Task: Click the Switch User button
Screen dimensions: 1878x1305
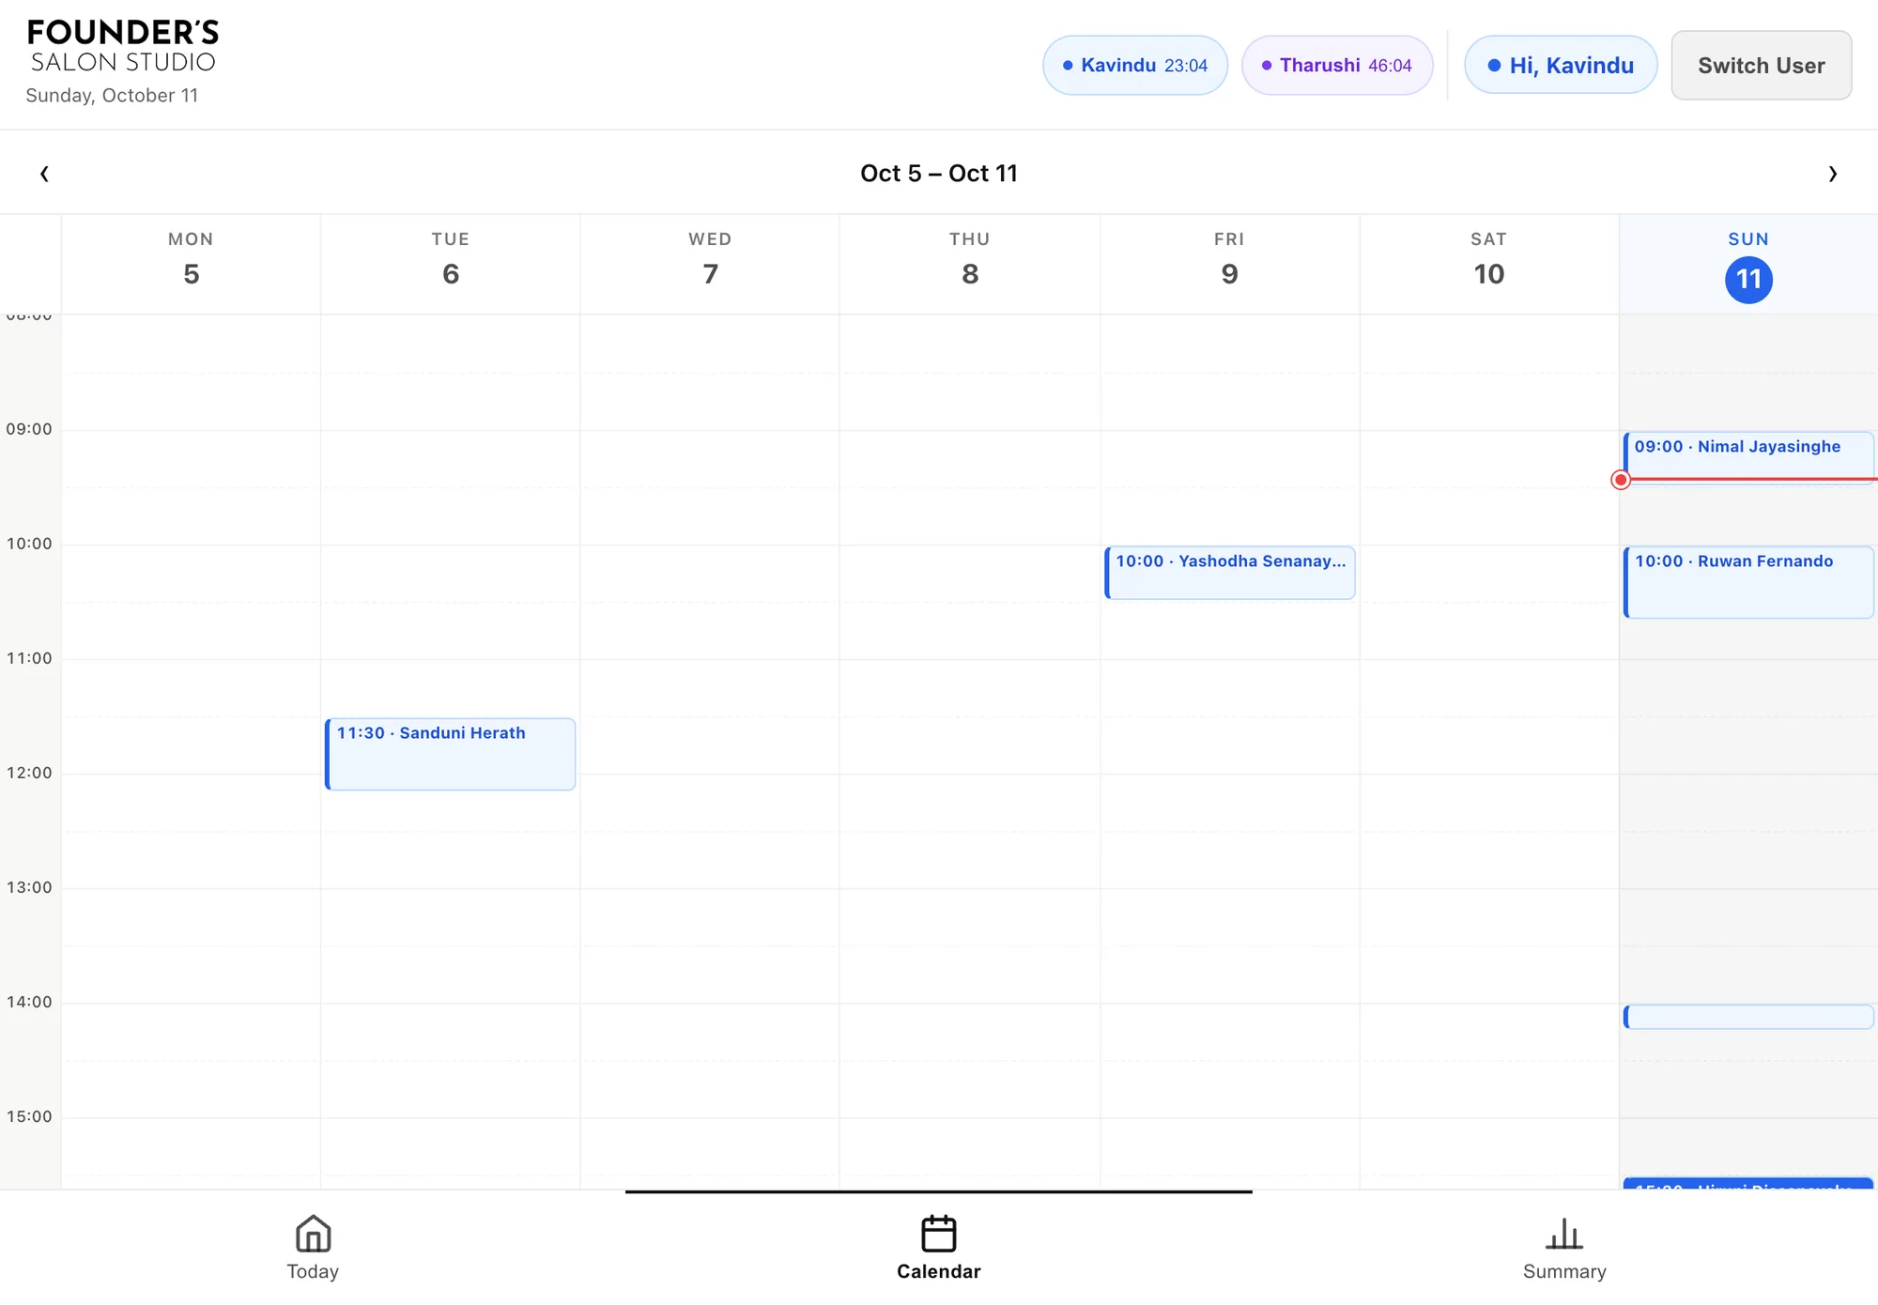Action: (x=1761, y=66)
